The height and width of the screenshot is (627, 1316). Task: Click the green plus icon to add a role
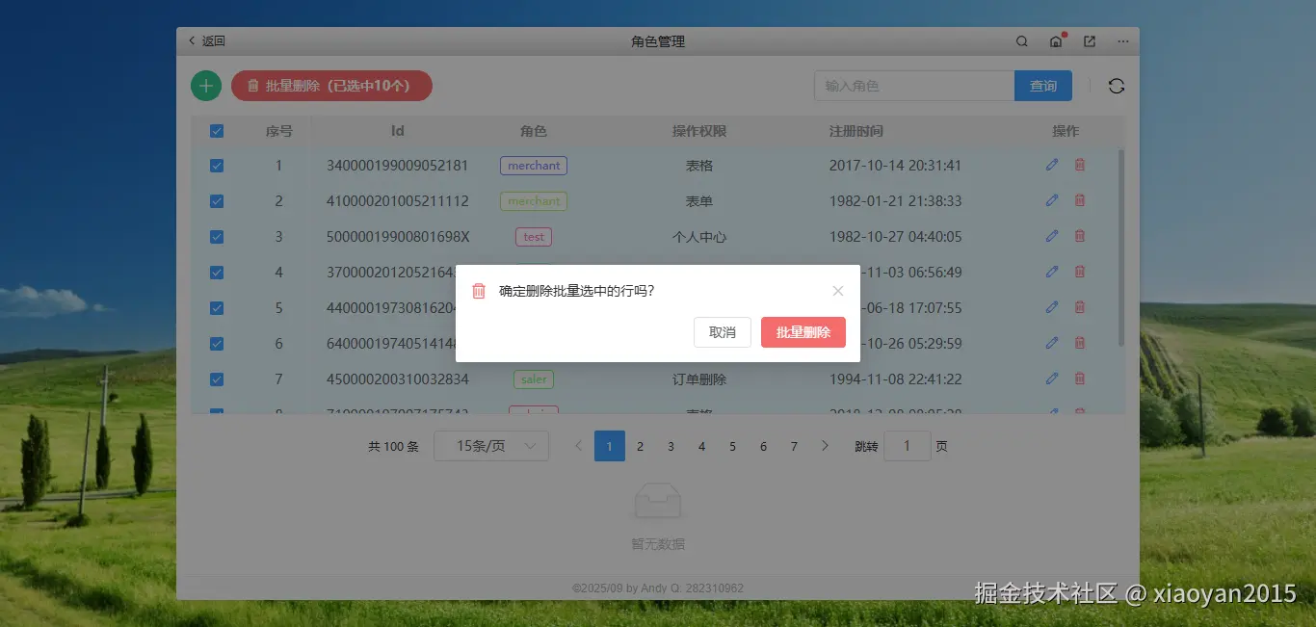coord(205,85)
